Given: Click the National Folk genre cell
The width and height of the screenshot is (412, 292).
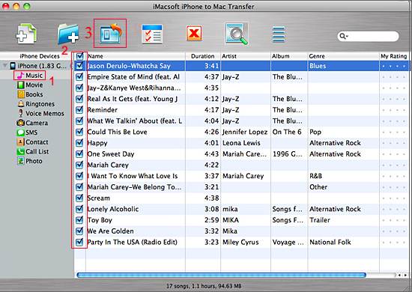Looking at the screenshot, I should click(x=330, y=242).
